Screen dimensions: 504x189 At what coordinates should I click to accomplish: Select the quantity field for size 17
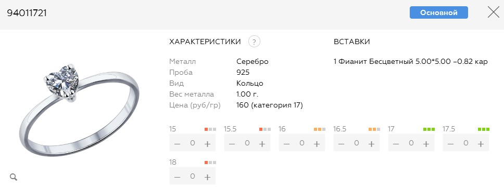[x=411, y=143]
